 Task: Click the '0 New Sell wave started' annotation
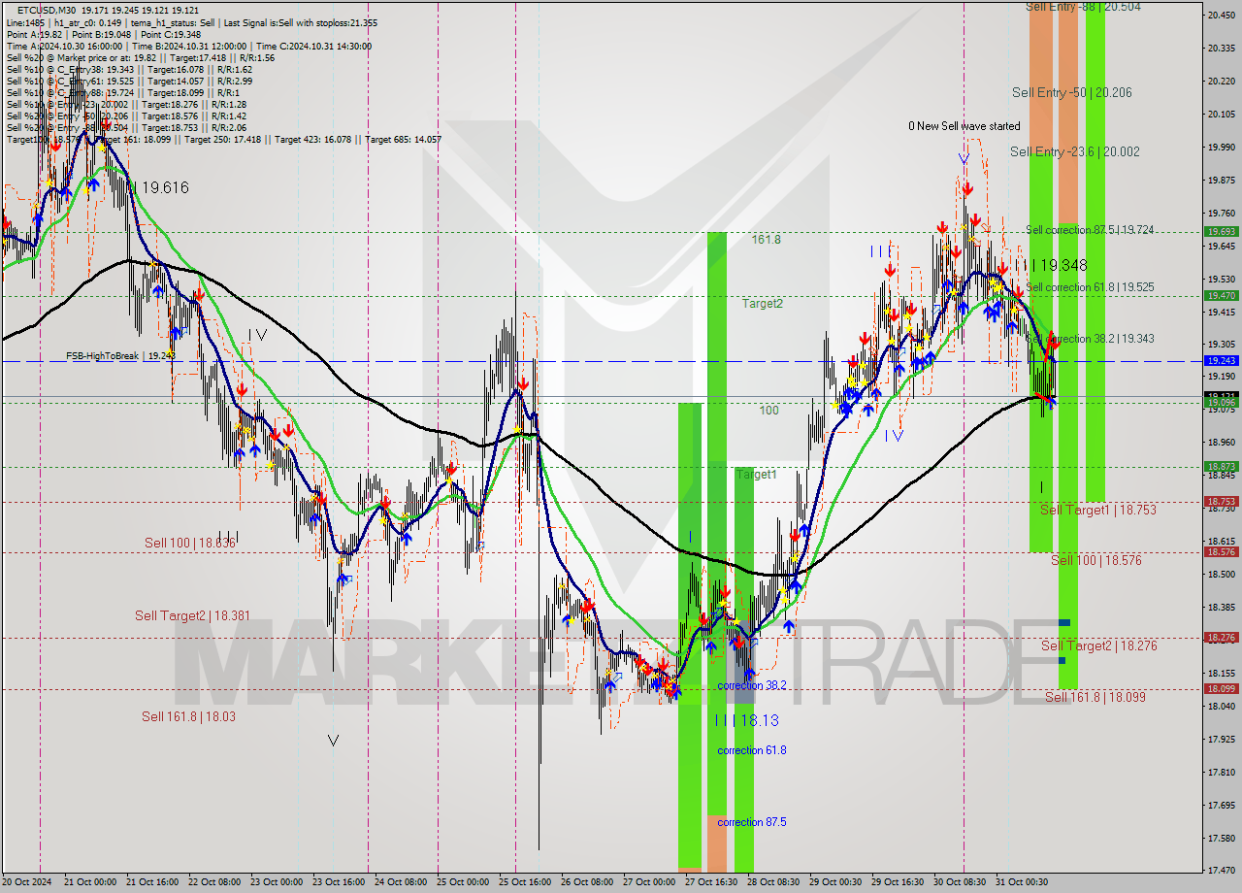click(964, 126)
